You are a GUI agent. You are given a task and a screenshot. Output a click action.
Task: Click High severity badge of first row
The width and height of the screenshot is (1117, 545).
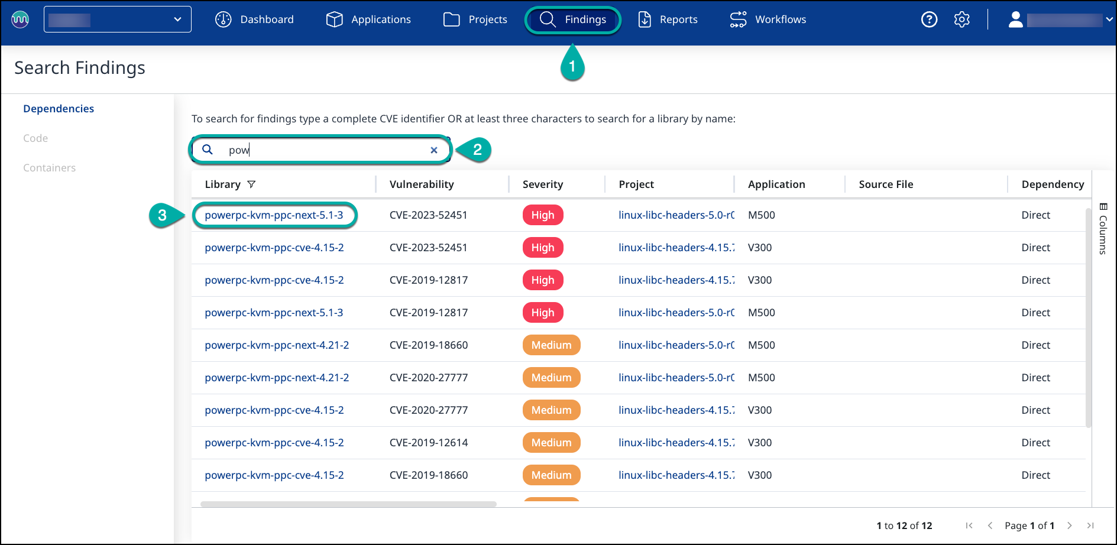click(x=543, y=215)
